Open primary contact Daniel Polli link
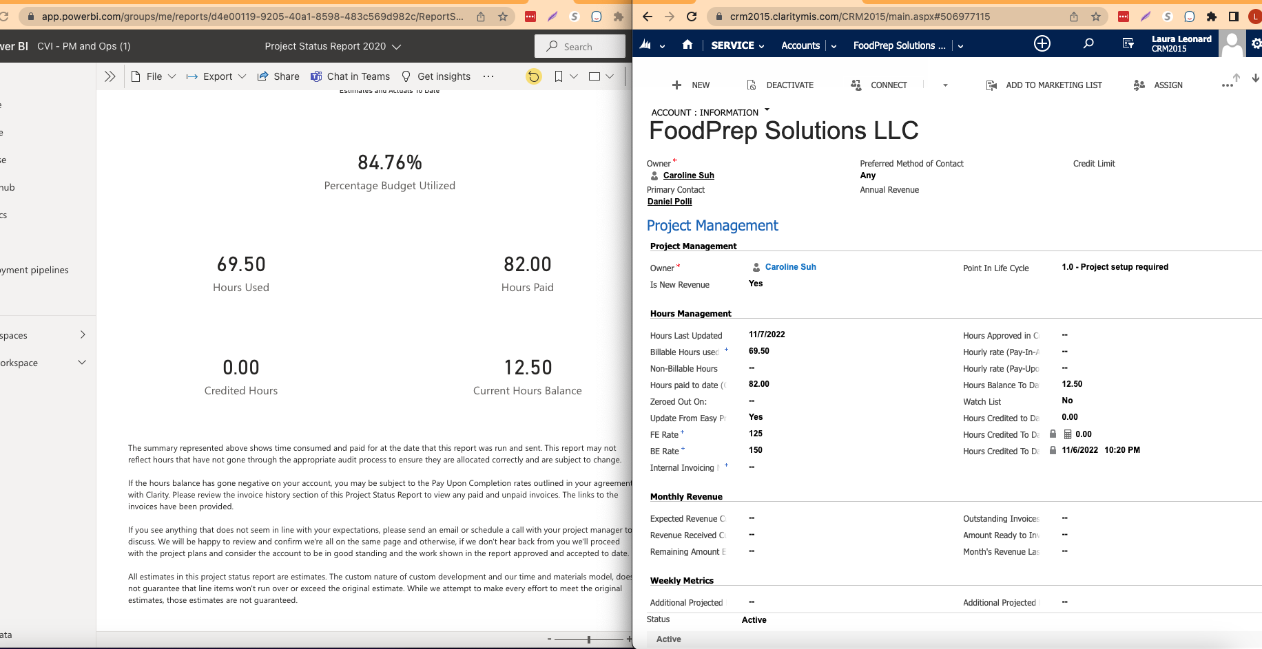1262x649 pixels. pos(670,202)
